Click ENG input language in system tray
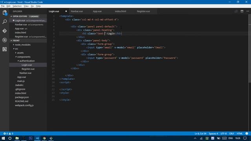 click(231, 138)
